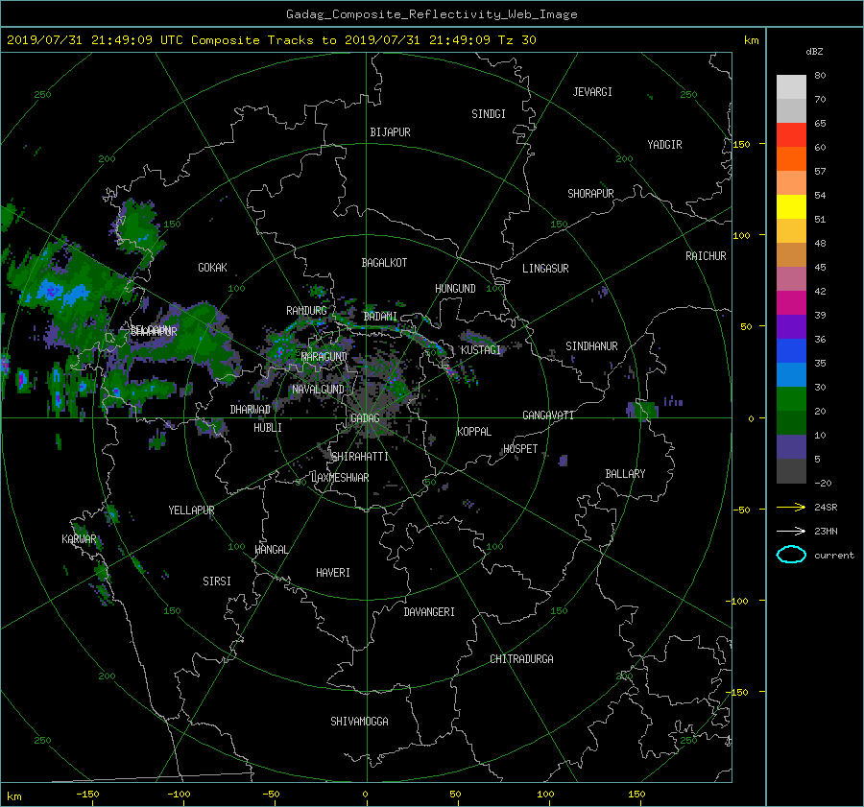Select the NAVALGUND label
The width and height of the screenshot is (864, 807).
tap(318, 390)
